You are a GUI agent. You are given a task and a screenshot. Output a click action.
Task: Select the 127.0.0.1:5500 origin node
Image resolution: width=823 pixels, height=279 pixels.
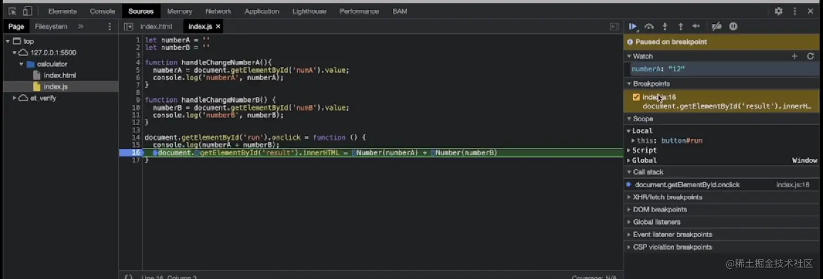(x=53, y=53)
